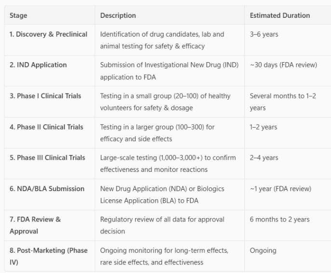Select the IND Application stage cell

38,65
